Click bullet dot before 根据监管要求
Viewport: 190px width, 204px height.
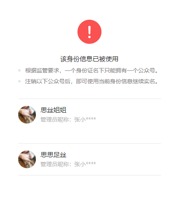pos(19,70)
